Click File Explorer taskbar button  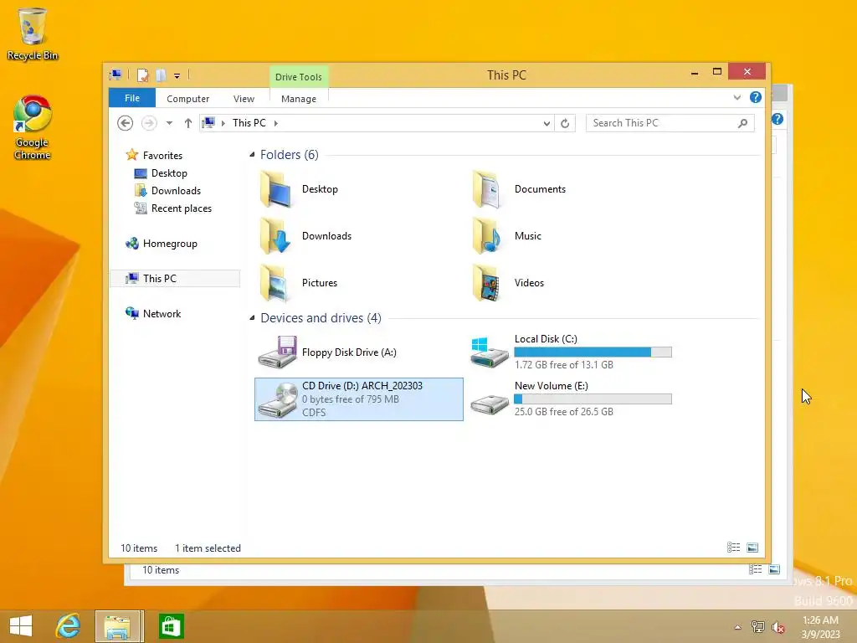117,626
